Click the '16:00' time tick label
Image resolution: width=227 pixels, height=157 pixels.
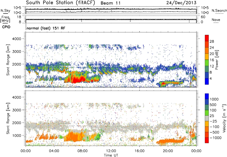tap(139, 151)
